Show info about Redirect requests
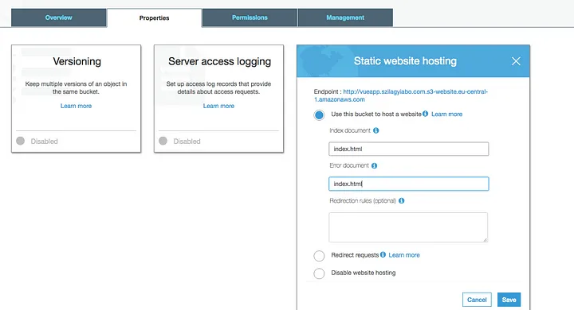The width and height of the screenshot is (574, 310). (x=383, y=254)
